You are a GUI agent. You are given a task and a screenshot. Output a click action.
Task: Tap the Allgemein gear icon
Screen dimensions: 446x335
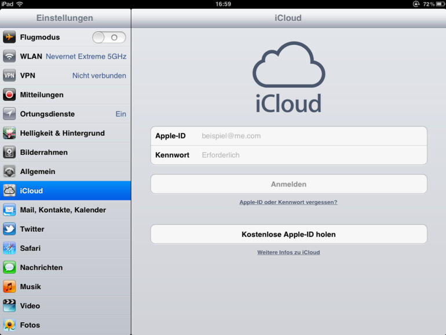(9, 172)
